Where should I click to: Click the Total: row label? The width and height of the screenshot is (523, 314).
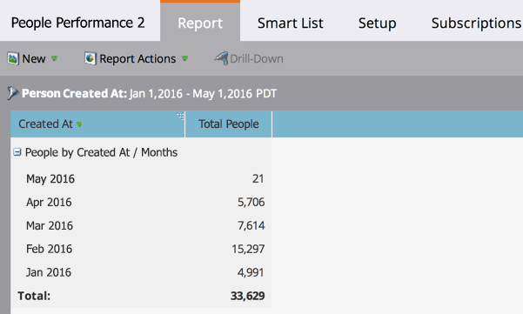tap(34, 296)
